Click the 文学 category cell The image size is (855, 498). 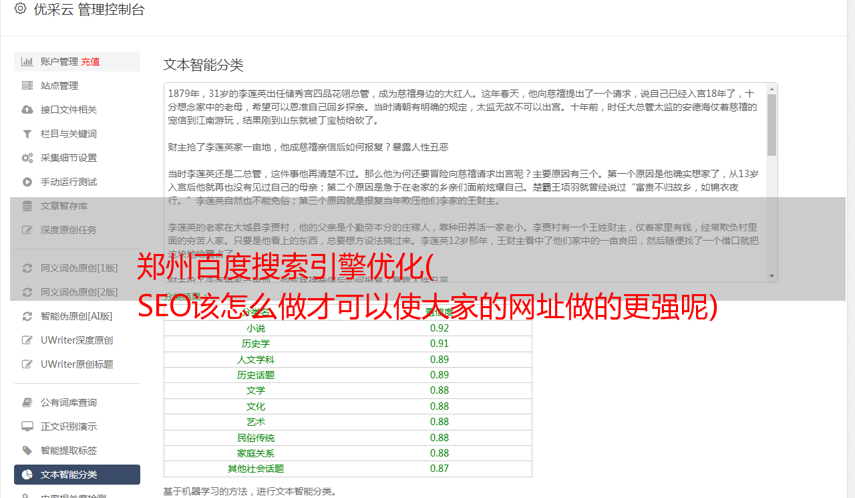[x=256, y=390]
